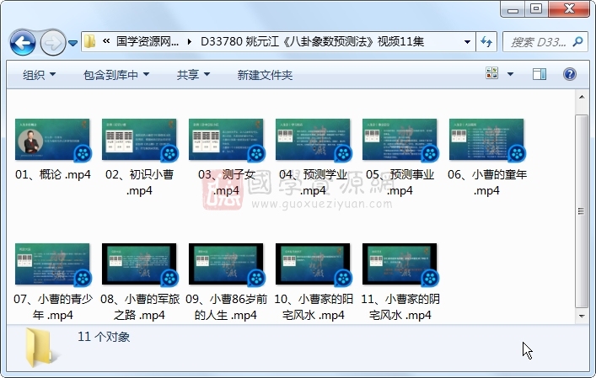Go back with the blue Back arrow
This screenshot has height=378, width=596.
pos(23,42)
